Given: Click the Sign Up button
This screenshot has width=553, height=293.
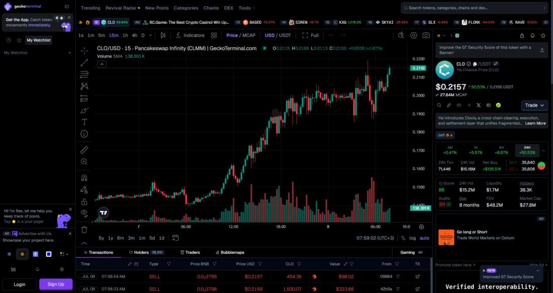Looking at the screenshot, I should click(56, 284).
